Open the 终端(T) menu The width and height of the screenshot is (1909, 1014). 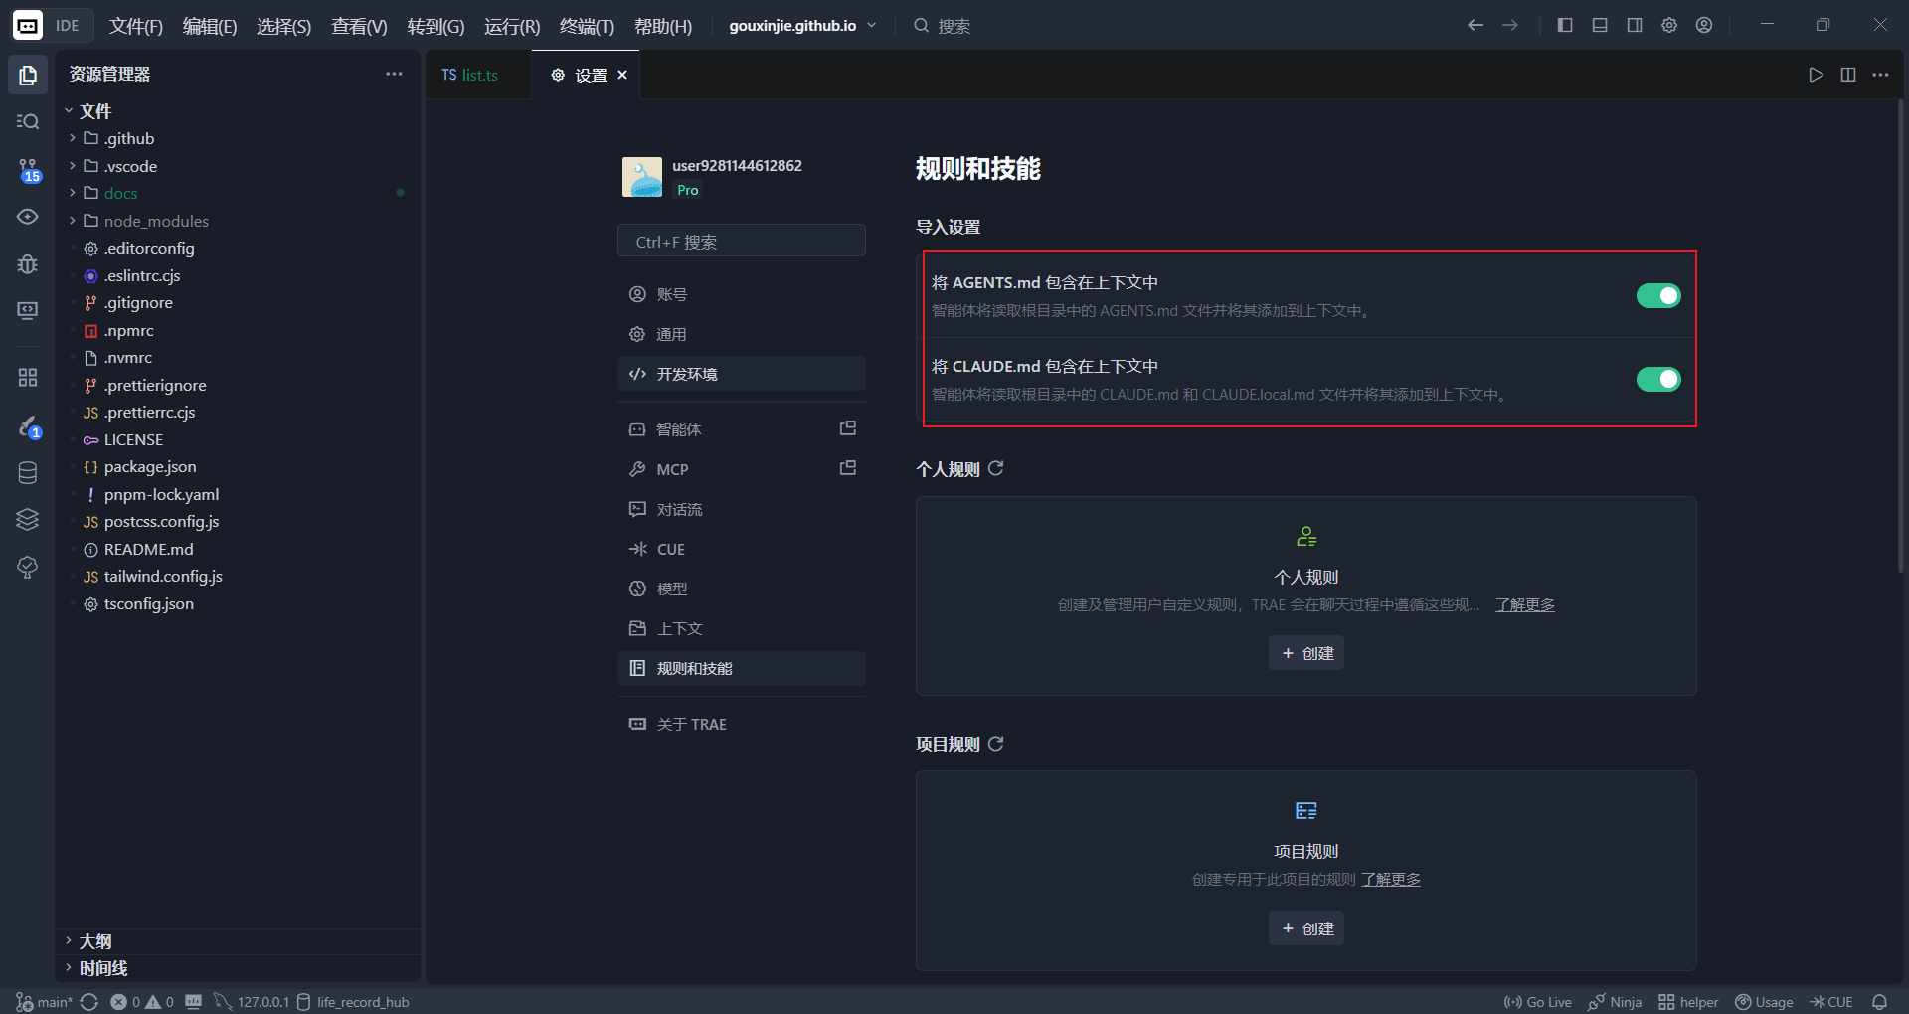[x=585, y=26]
